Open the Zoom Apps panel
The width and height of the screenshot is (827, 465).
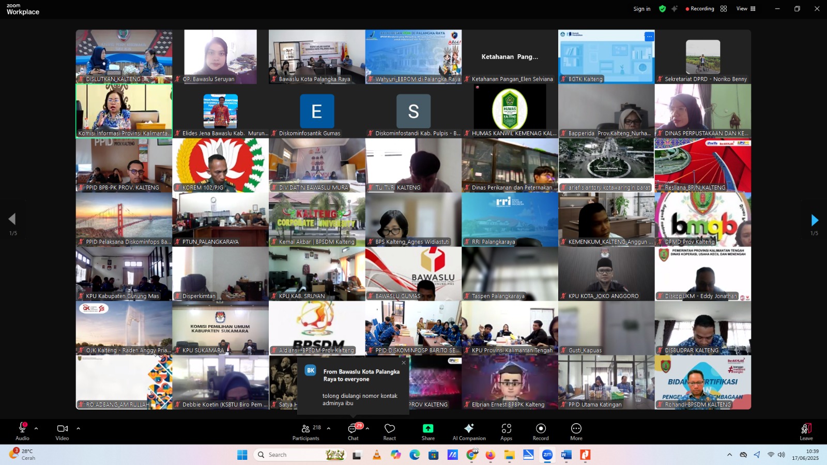pyautogui.click(x=507, y=432)
